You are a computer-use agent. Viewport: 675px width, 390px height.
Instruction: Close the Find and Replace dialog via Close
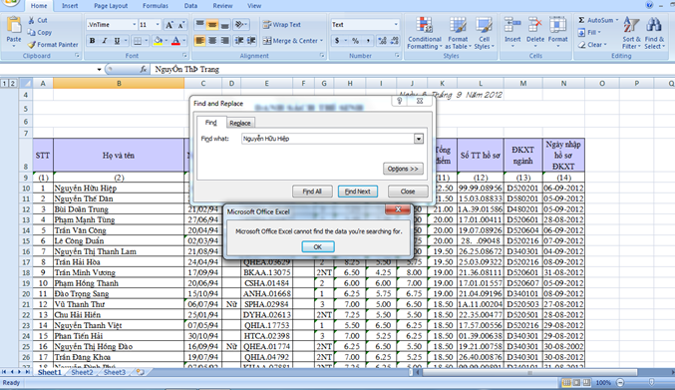[x=408, y=192]
